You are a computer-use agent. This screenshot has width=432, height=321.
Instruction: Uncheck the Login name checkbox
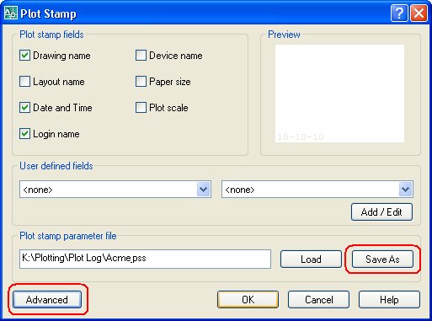[24, 134]
